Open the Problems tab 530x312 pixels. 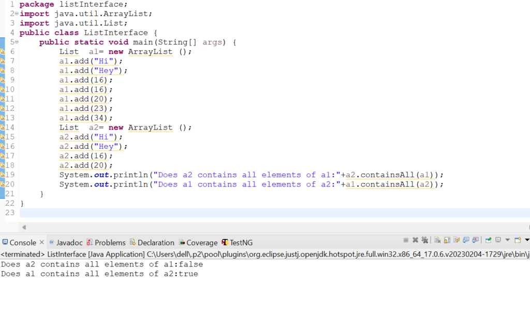pos(106,243)
